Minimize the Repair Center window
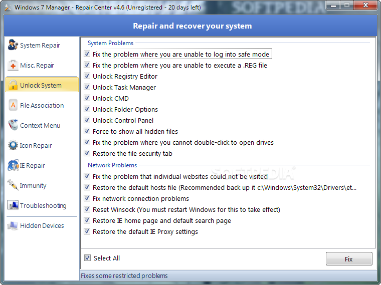The height and width of the screenshot is (285, 381). [x=333, y=6]
